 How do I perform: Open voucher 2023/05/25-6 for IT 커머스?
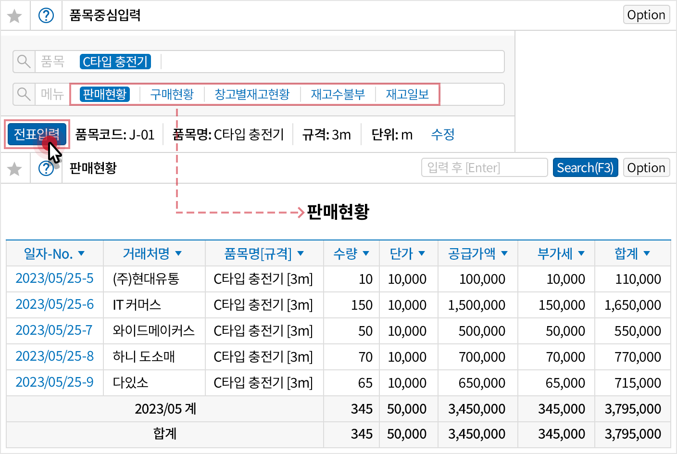[x=54, y=305]
